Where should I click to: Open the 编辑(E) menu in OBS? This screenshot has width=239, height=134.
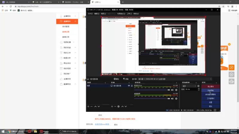pyautogui.click(x=96, y=14)
